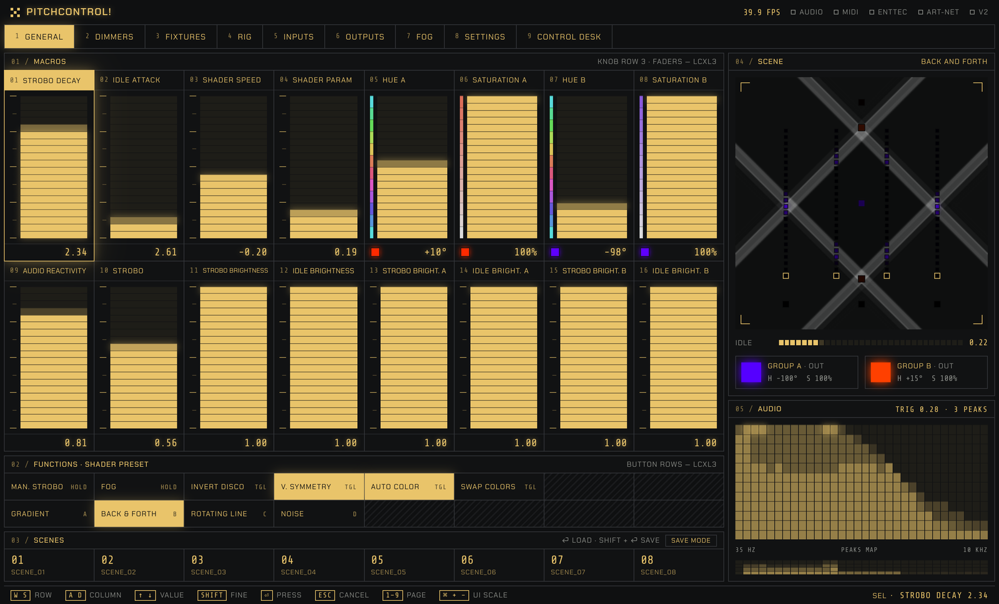Load scene 08 SCENE_08
This screenshot has height=604, width=999.
[679, 565]
